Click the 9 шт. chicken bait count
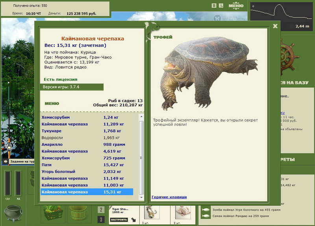Screen dimensions: 315x226 (177, 223)
